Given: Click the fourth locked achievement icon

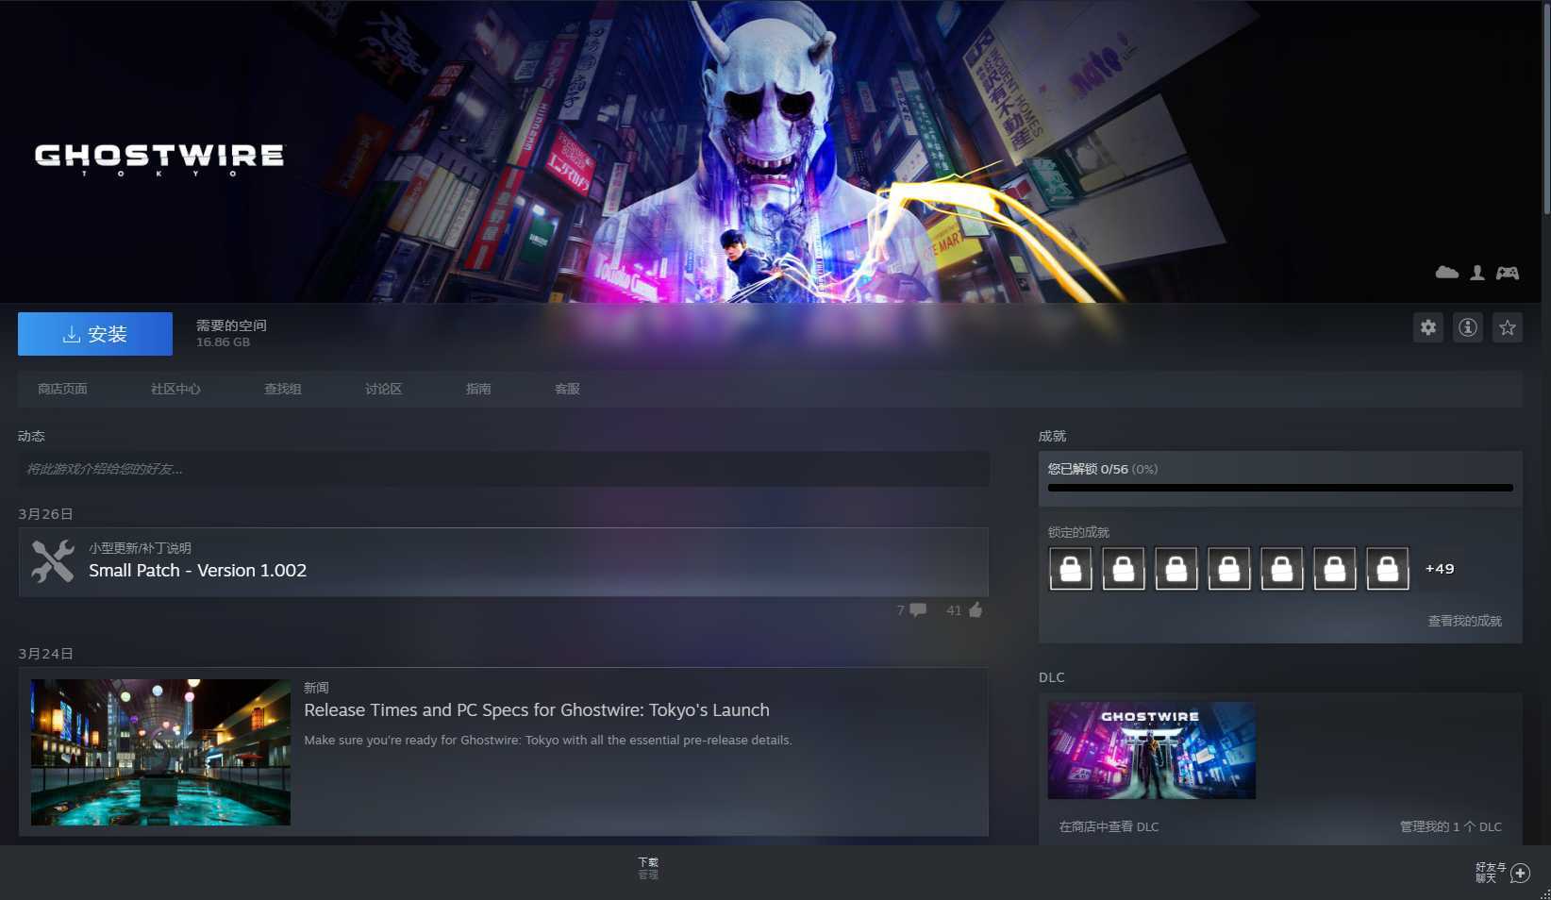Looking at the screenshot, I should coord(1229,569).
